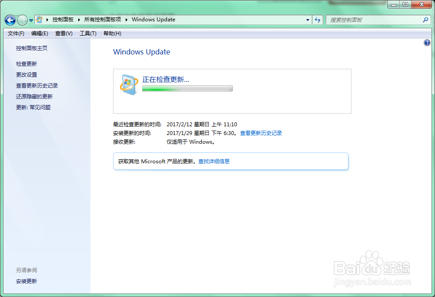The width and height of the screenshot is (435, 297).
Task: Expand the arrow after 所有控制面板项 breadcrumb
Action: click(127, 20)
